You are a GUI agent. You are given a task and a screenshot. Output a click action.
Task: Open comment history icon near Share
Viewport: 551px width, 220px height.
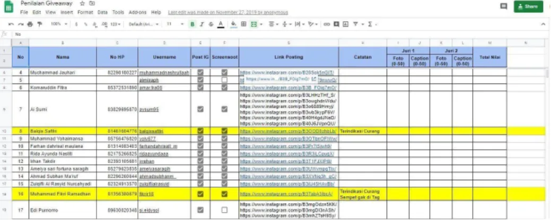click(504, 6)
